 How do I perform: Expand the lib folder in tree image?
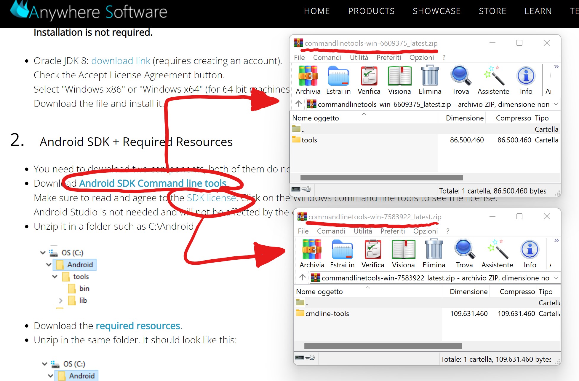(x=61, y=301)
